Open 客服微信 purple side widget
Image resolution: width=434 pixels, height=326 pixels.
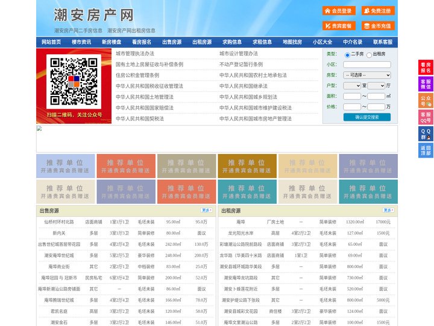pos(426,84)
